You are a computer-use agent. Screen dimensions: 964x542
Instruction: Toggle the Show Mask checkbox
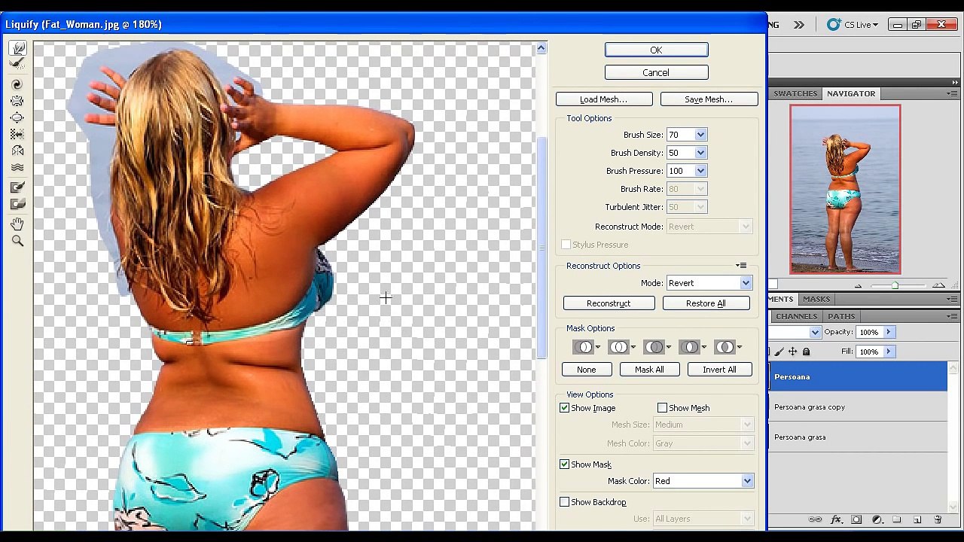coord(565,464)
